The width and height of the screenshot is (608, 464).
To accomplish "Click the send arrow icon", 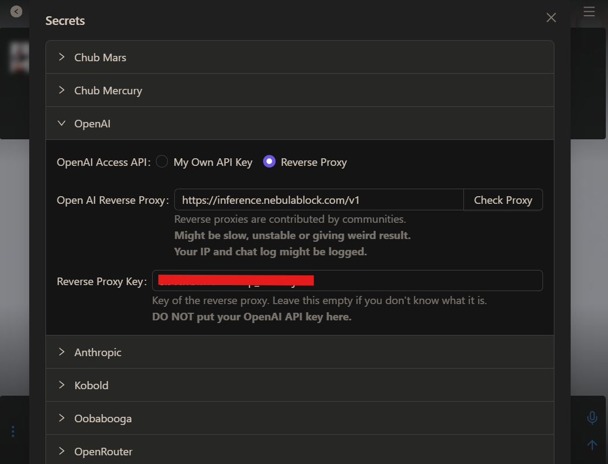I will (592, 445).
